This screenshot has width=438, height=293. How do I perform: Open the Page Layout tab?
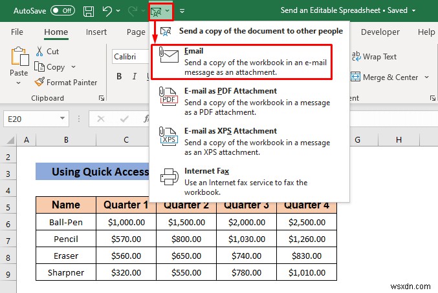coord(136,32)
